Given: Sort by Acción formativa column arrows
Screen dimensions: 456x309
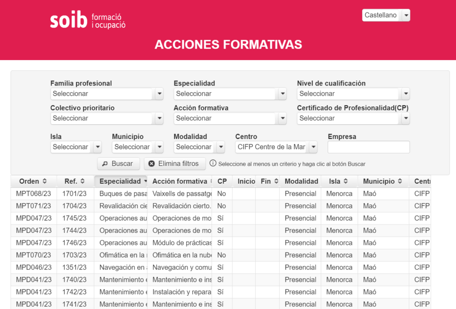Looking at the screenshot, I should click(211, 181).
